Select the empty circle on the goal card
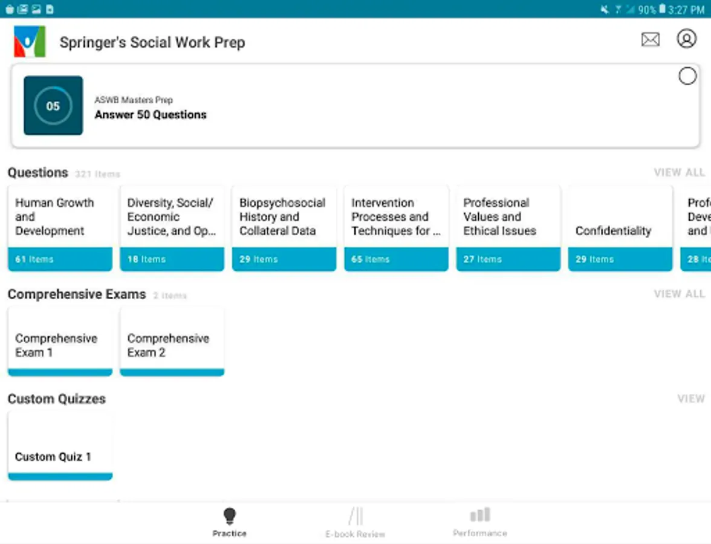 (x=687, y=76)
